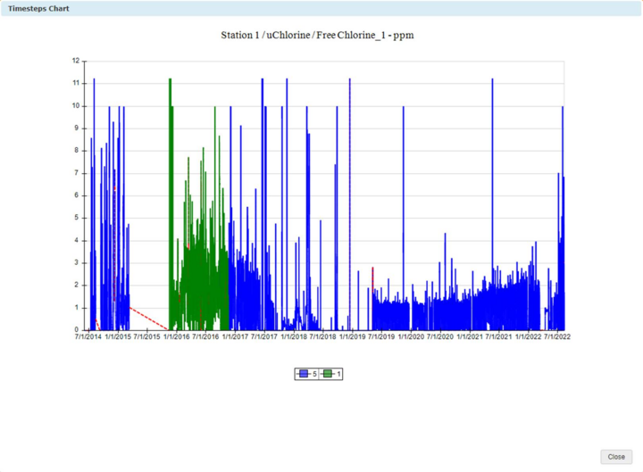Click the x-axis label 1/1/2019
This screenshot has width=643, height=472.
tap(352, 336)
